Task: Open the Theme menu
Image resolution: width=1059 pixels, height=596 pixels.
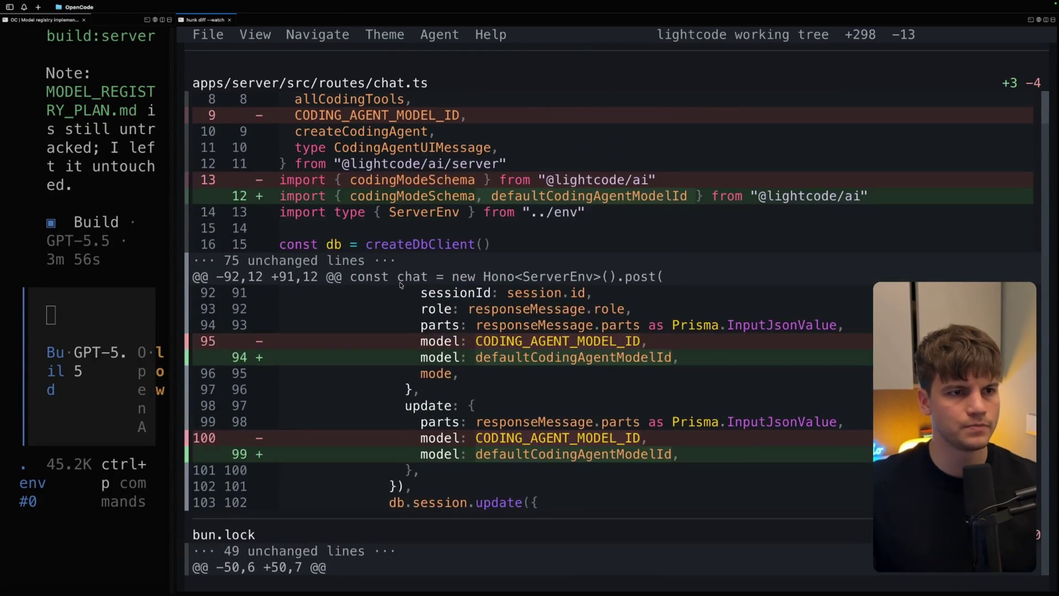Action: tap(384, 35)
